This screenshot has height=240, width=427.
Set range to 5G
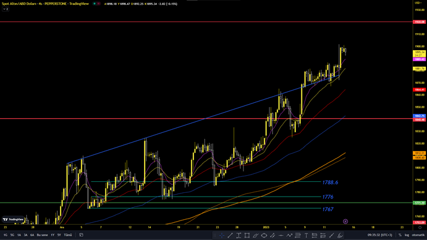click(12, 235)
